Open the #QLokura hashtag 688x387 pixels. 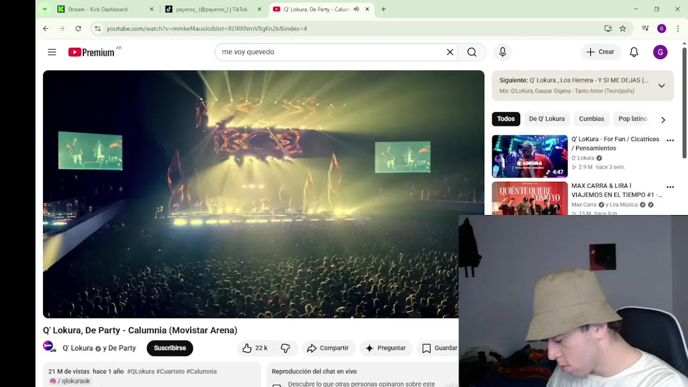[141, 371]
